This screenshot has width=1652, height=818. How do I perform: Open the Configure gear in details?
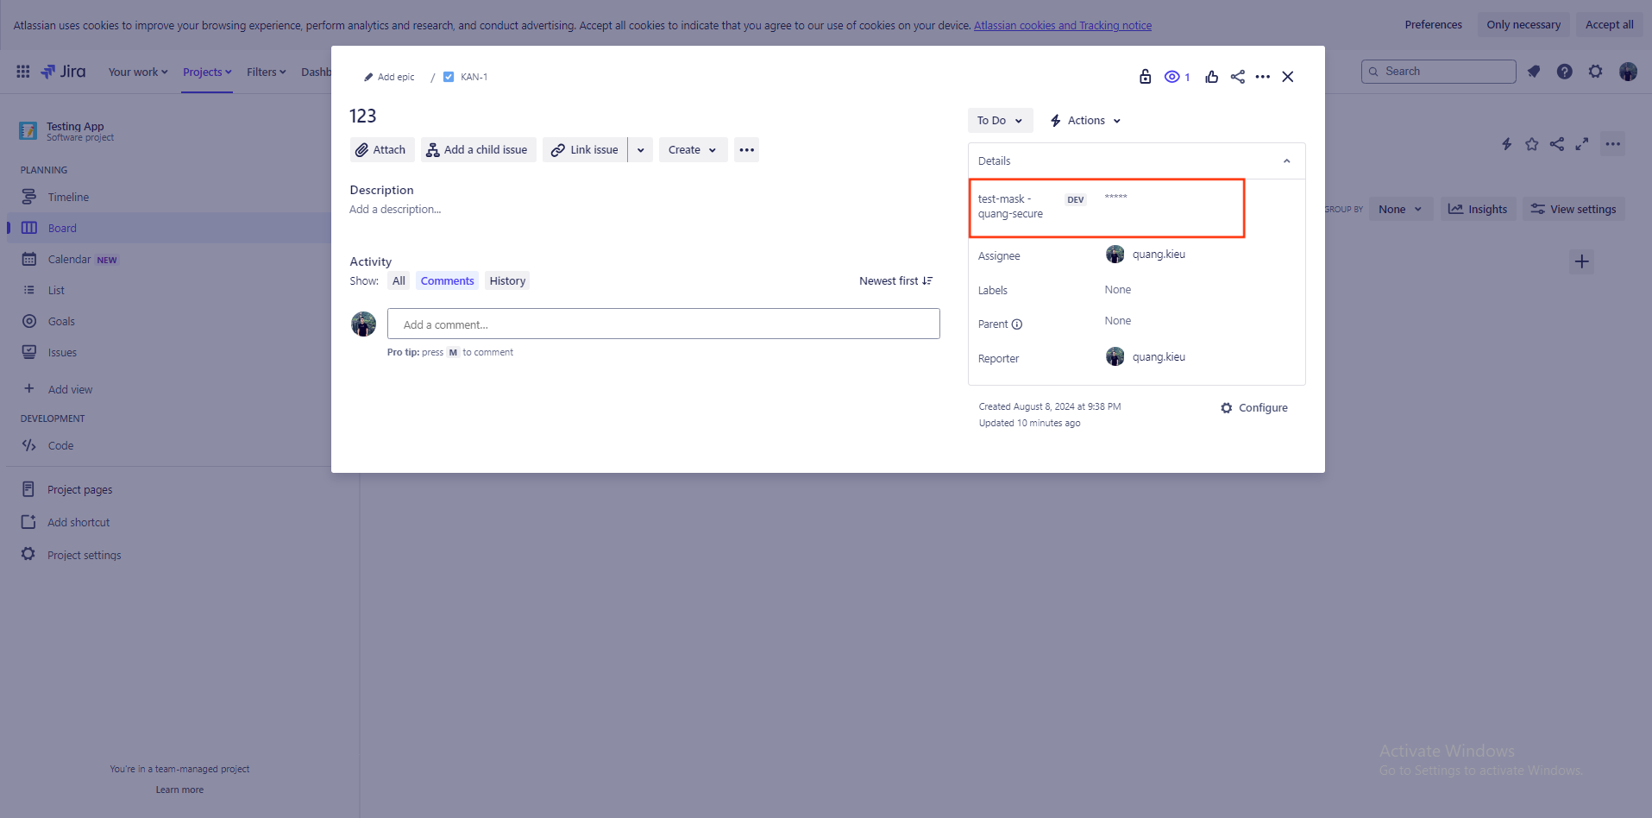[x=1254, y=408]
